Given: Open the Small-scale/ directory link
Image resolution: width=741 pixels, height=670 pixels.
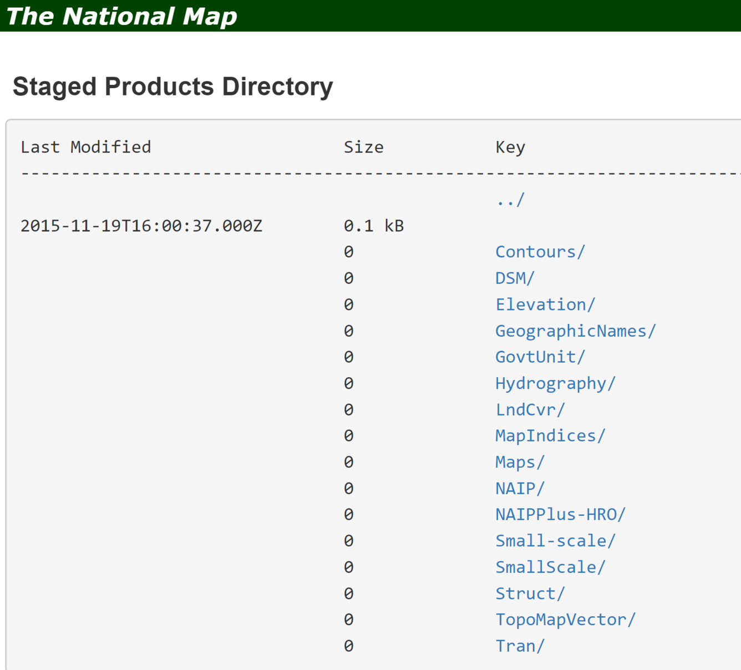Looking at the screenshot, I should pyautogui.click(x=555, y=541).
